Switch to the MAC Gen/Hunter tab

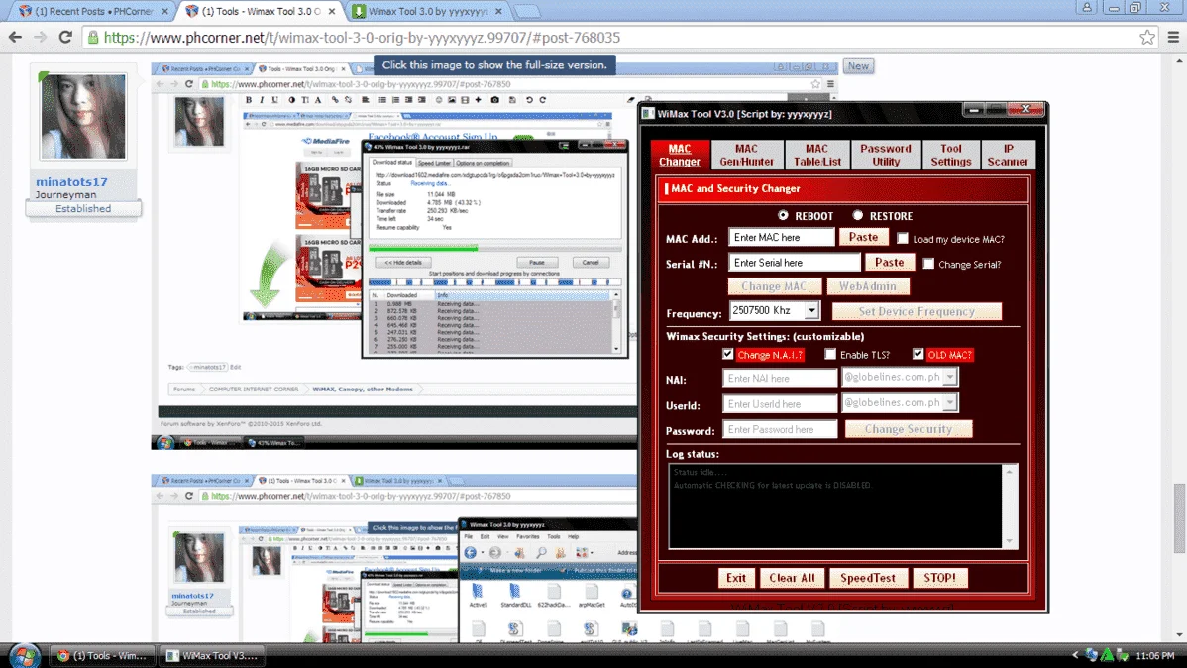tap(746, 155)
